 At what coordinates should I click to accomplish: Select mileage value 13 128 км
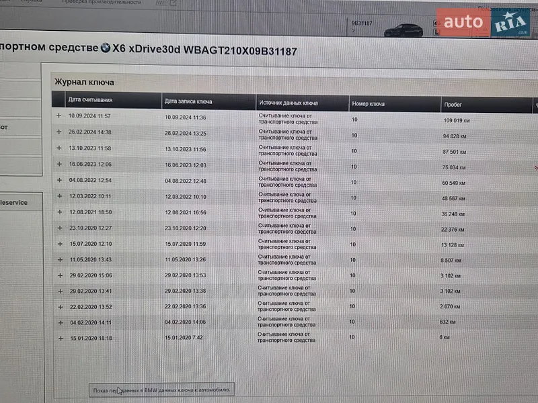click(452, 245)
